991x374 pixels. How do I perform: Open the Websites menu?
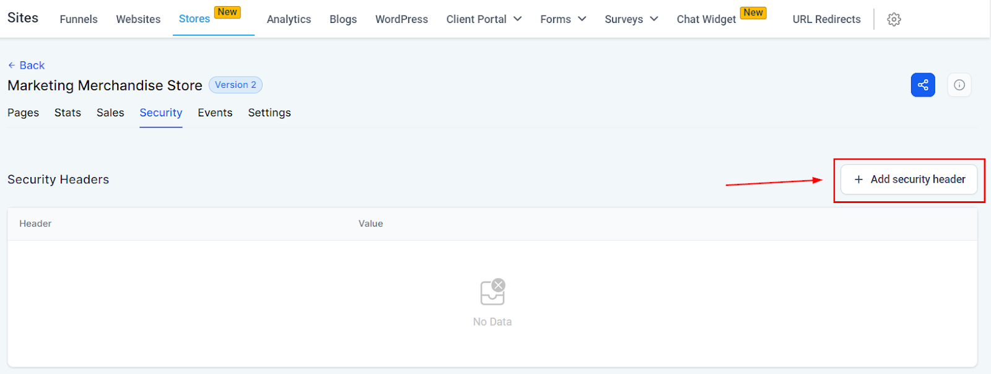[x=138, y=19]
